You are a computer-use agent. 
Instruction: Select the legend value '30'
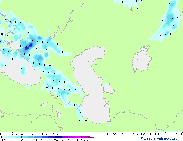point(63,140)
